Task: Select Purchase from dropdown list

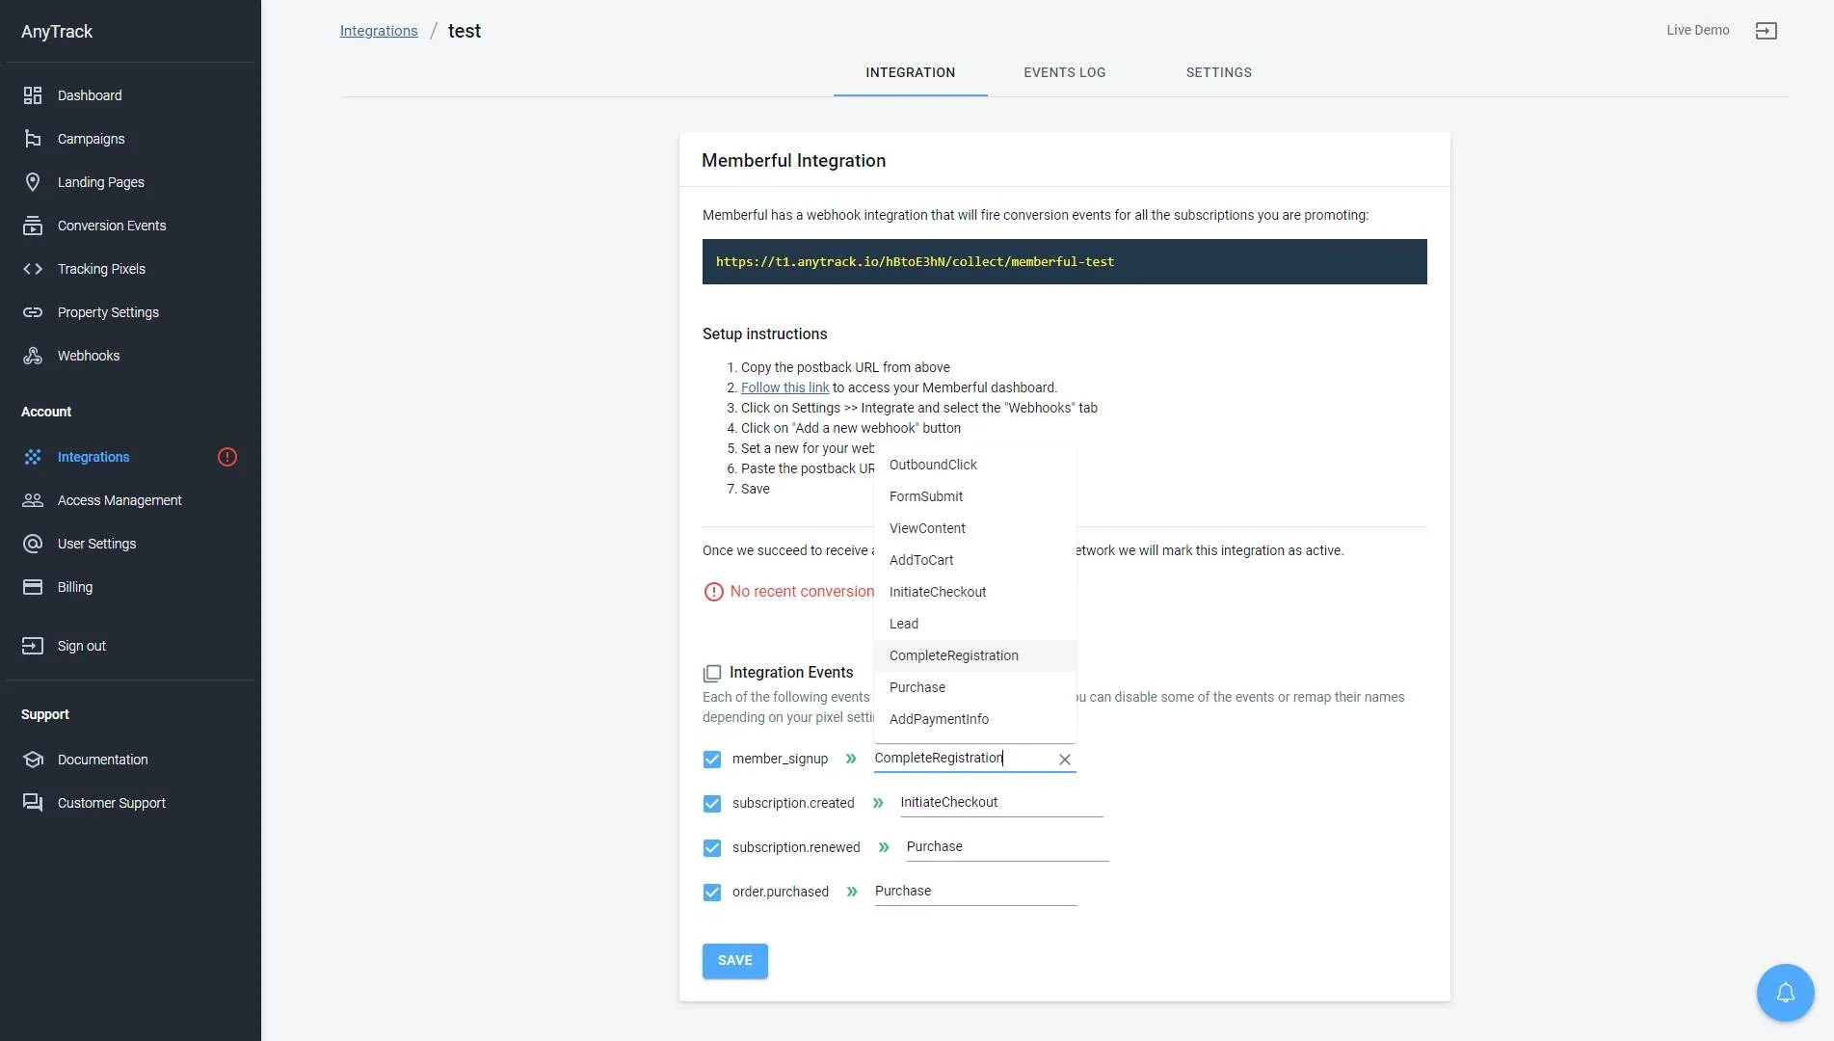Action: [x=975, y=687]
